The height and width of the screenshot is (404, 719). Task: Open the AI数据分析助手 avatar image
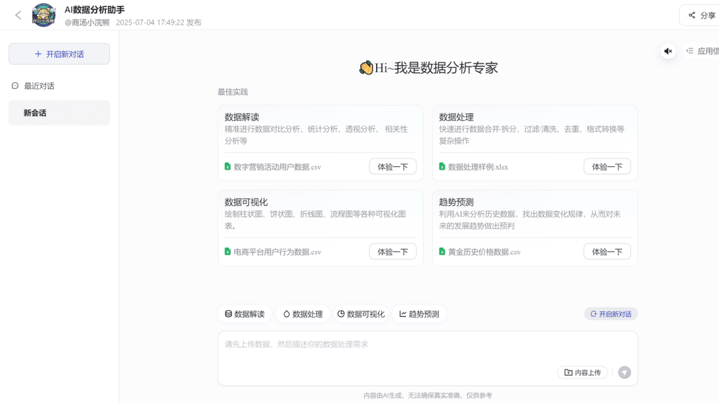tap(43, 15)
